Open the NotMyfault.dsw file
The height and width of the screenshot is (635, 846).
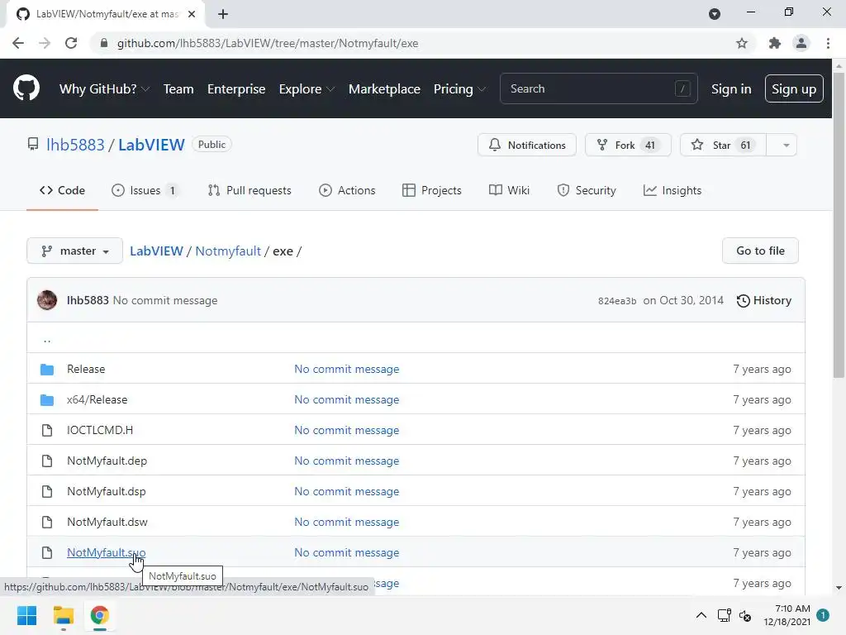coord(107,523)
